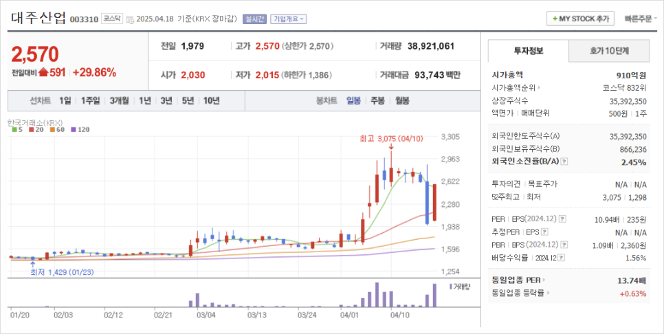Click the last tall volume bar
Image resolution: width=664 pixels, height=334 pixels.
pyautogui.click(x=434, y=295)
